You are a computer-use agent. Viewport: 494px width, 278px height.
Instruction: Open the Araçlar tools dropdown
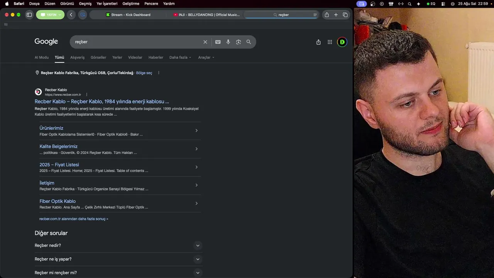[x=206, y=58]
